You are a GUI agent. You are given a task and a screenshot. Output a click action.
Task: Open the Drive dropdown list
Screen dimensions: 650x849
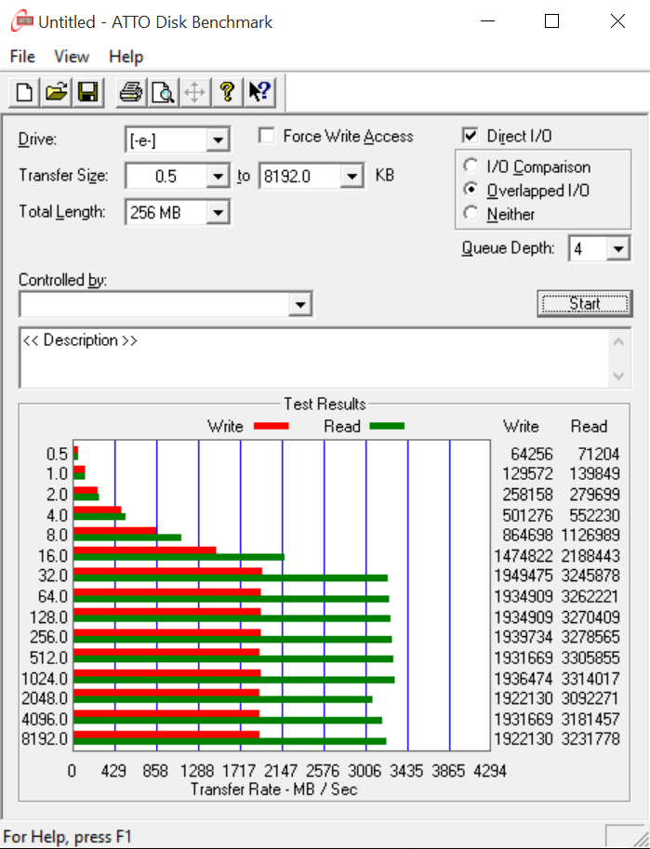point(218,140)
